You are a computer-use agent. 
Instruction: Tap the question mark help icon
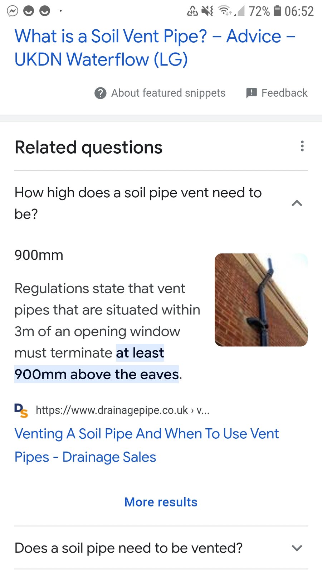(101, 93)
